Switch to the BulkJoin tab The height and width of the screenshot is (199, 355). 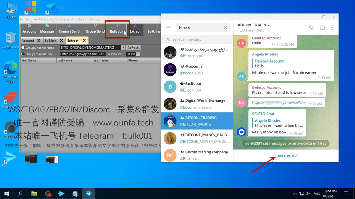pos(50,41)
